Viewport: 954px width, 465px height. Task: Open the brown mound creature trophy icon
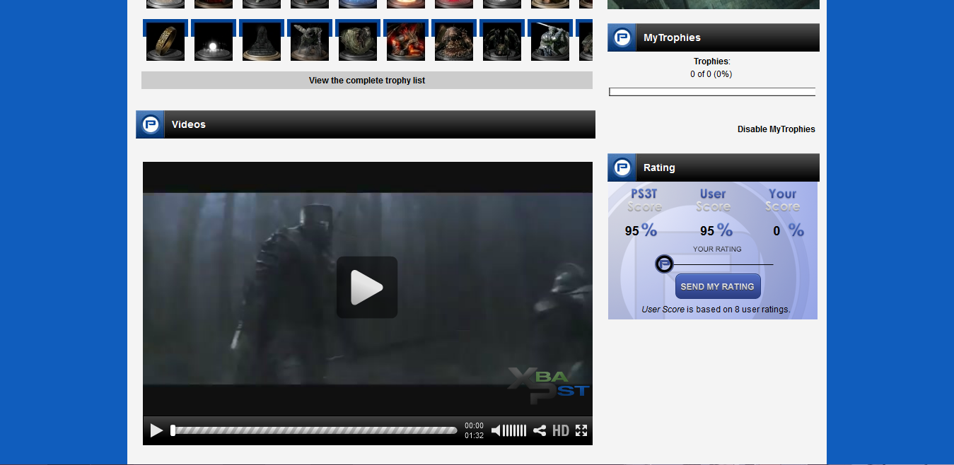click(x=454, y=42)
